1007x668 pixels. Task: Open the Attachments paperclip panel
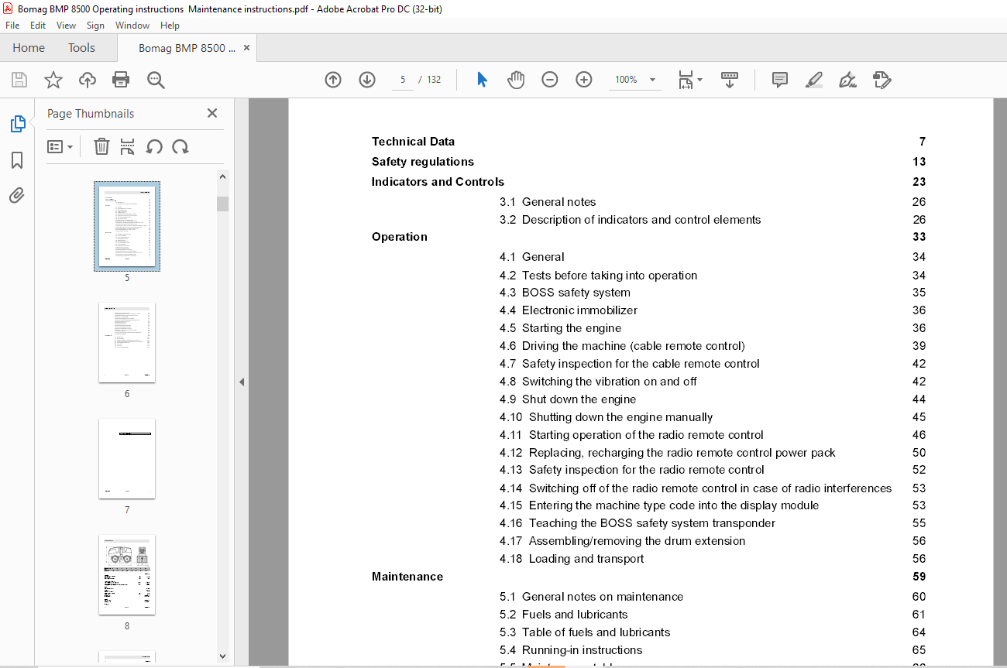point(17,195)
